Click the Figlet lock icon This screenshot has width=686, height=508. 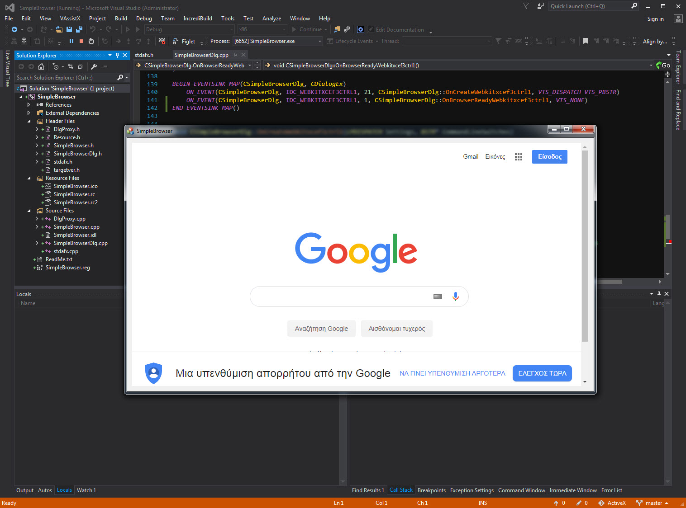[x=176, y=41]
